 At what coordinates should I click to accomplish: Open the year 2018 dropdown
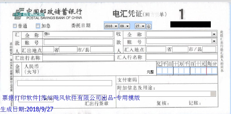pos(111,26)
